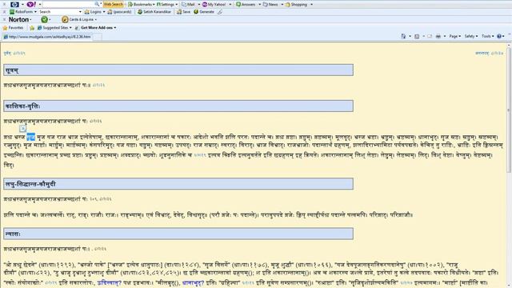This screenshot has width=512, height=288.
Task: Open Yahoo toolbar Bookmarks
Action: click(141, 5)
